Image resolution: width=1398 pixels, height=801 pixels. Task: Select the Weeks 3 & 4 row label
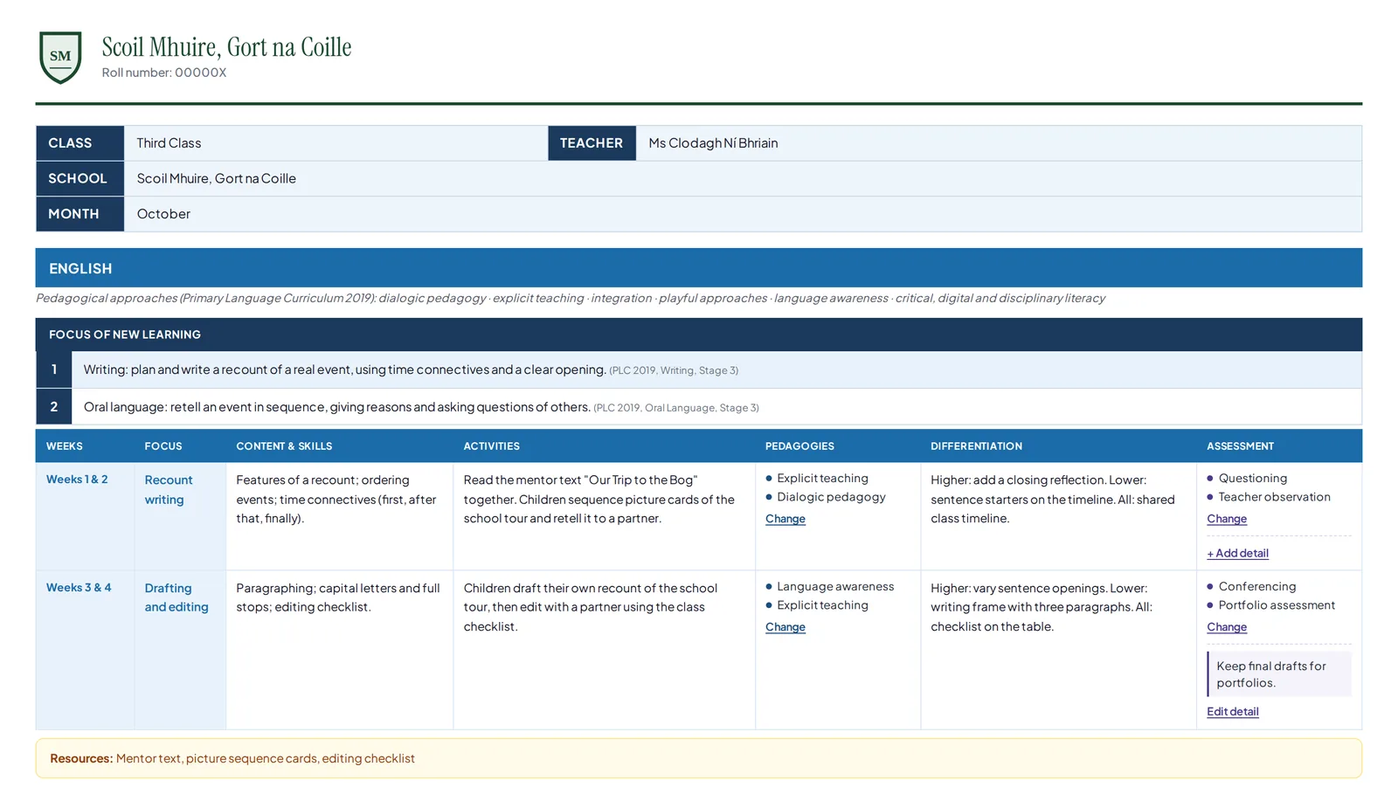[x=79, y=588]
